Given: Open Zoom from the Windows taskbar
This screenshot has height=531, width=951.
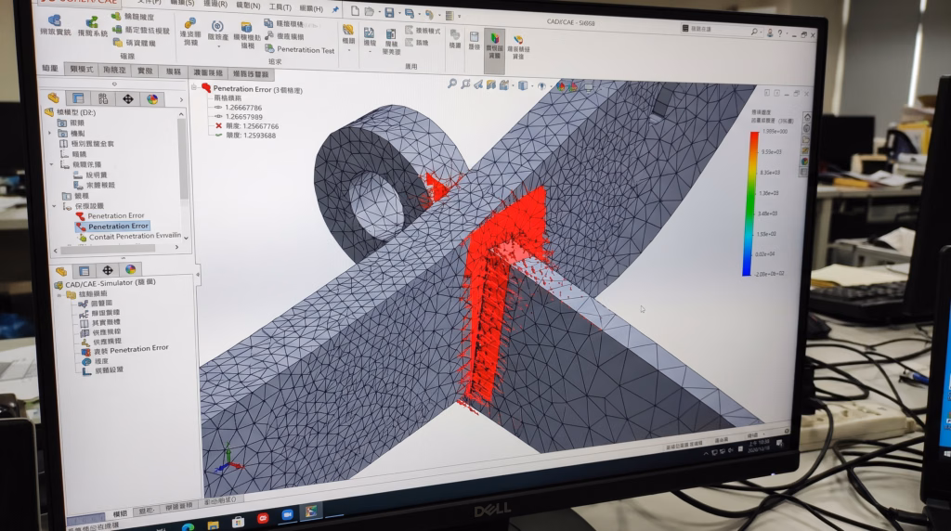Looking at the screenshot, I should (x=287, y=514).
